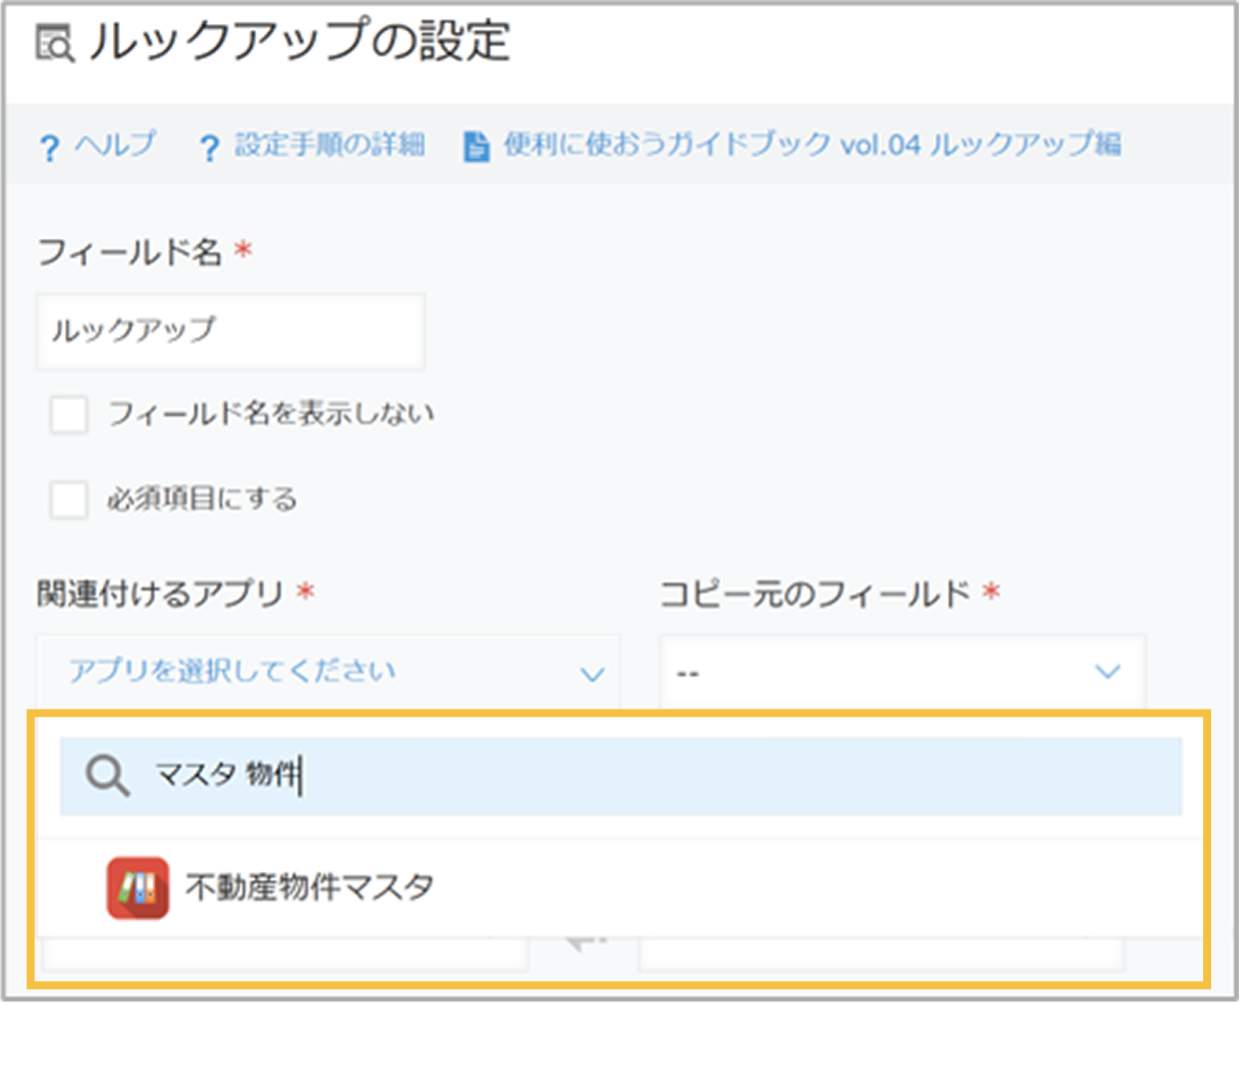Screen dimensions: 1240x1085
Task: Click the guidebook document icon
Action: [x=477, y=147]
